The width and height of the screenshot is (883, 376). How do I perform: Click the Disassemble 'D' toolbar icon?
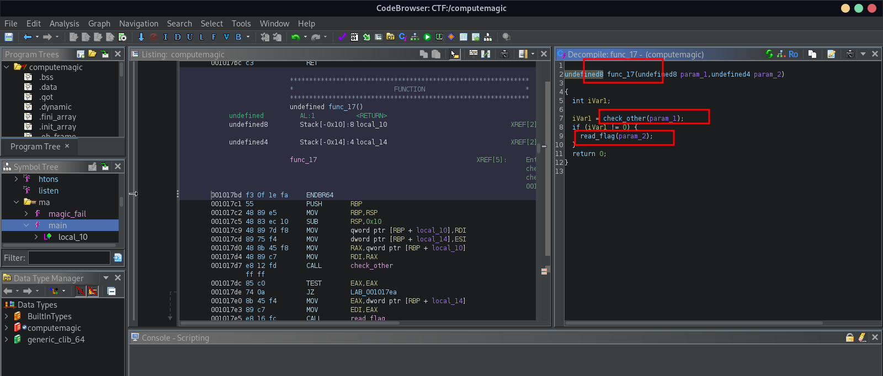pyautogui.click(x=177, y=37)
